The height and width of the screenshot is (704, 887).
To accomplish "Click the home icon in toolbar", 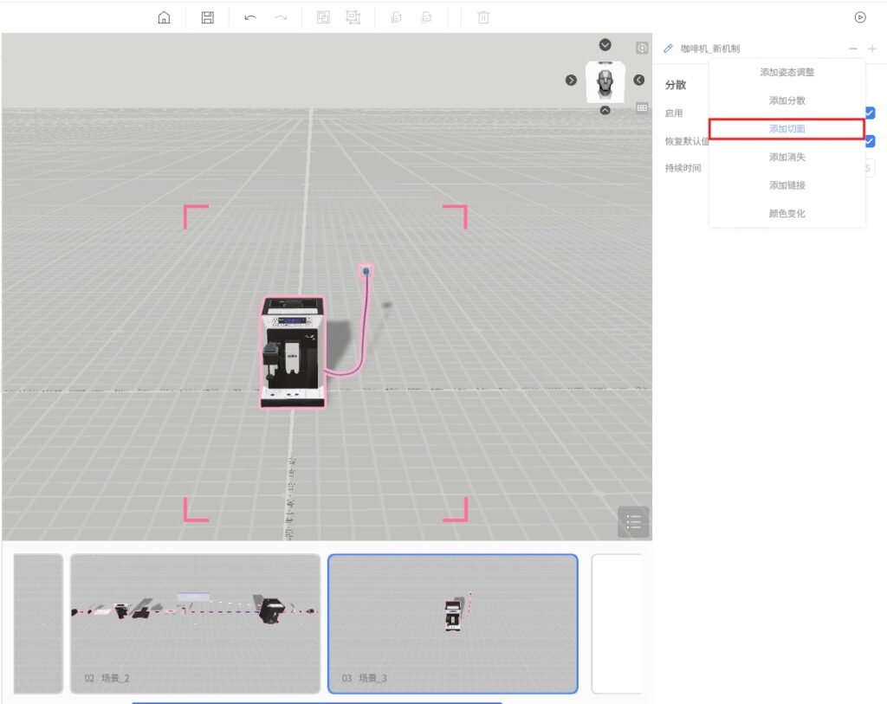I will click(164, 17).
